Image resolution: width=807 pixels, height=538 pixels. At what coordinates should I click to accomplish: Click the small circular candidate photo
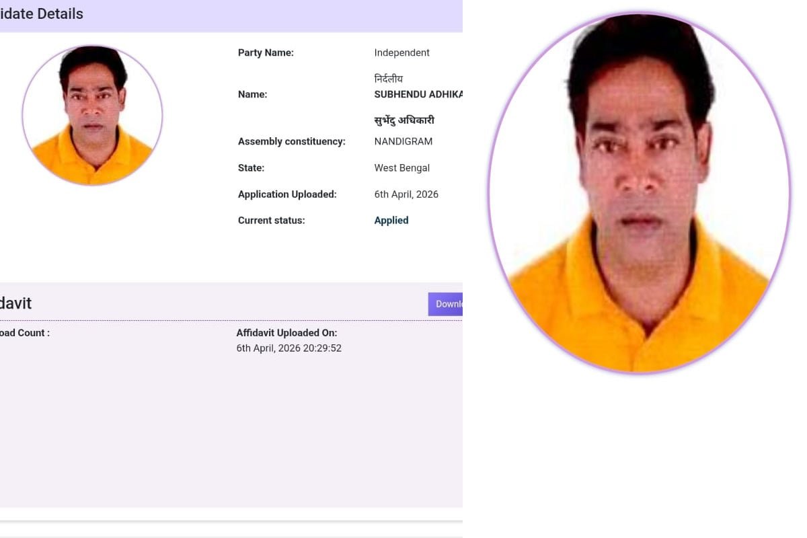(92, 115)
